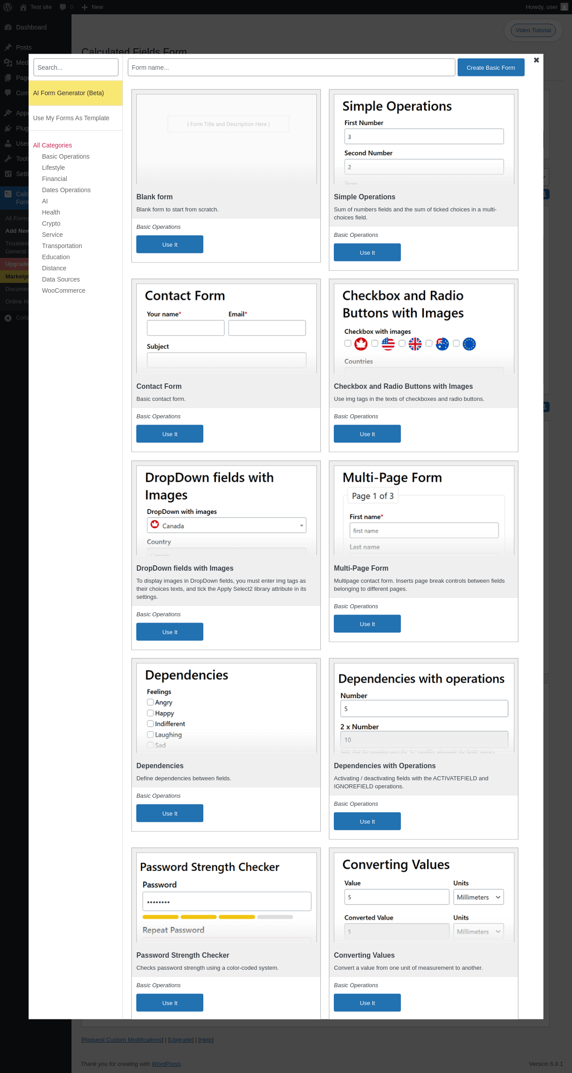The image size is (572, 1073).
Task: Click First Number field in Simple Operations
Action: point(424,136)
